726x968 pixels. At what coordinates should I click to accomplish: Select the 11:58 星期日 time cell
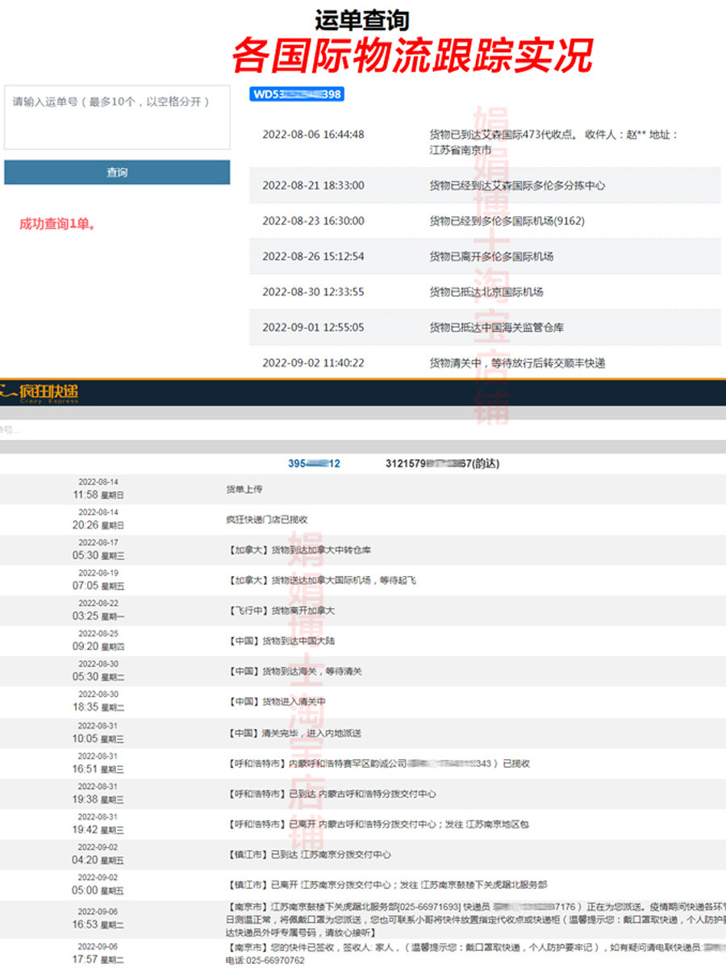coord(98,489)
